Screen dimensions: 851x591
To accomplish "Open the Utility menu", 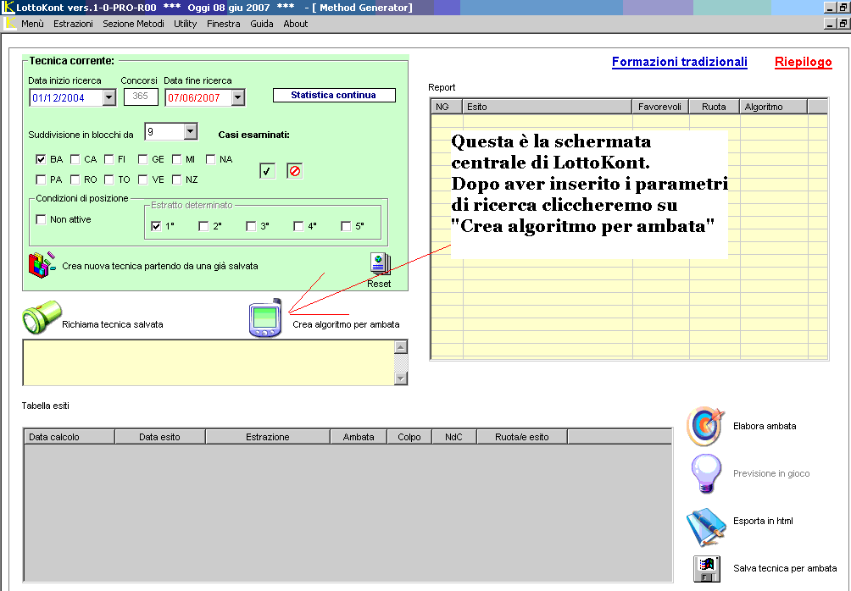I will click(x=186, y=24).
